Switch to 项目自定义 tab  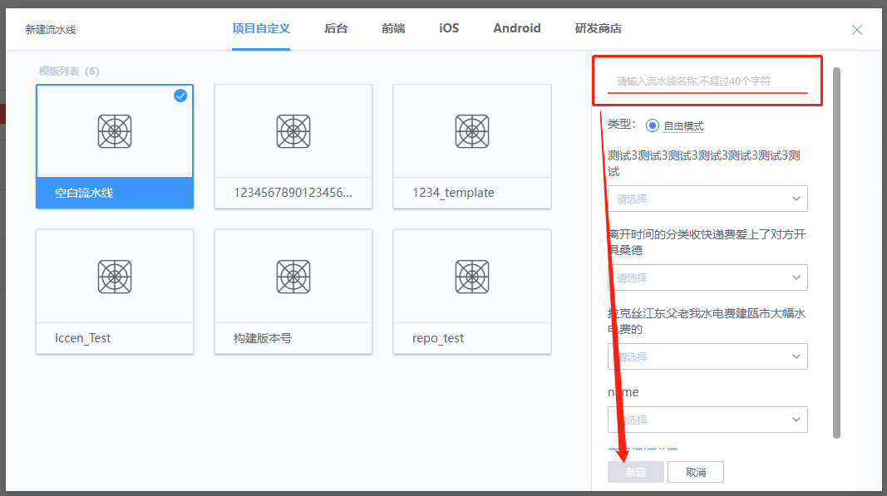coord(261,28)
